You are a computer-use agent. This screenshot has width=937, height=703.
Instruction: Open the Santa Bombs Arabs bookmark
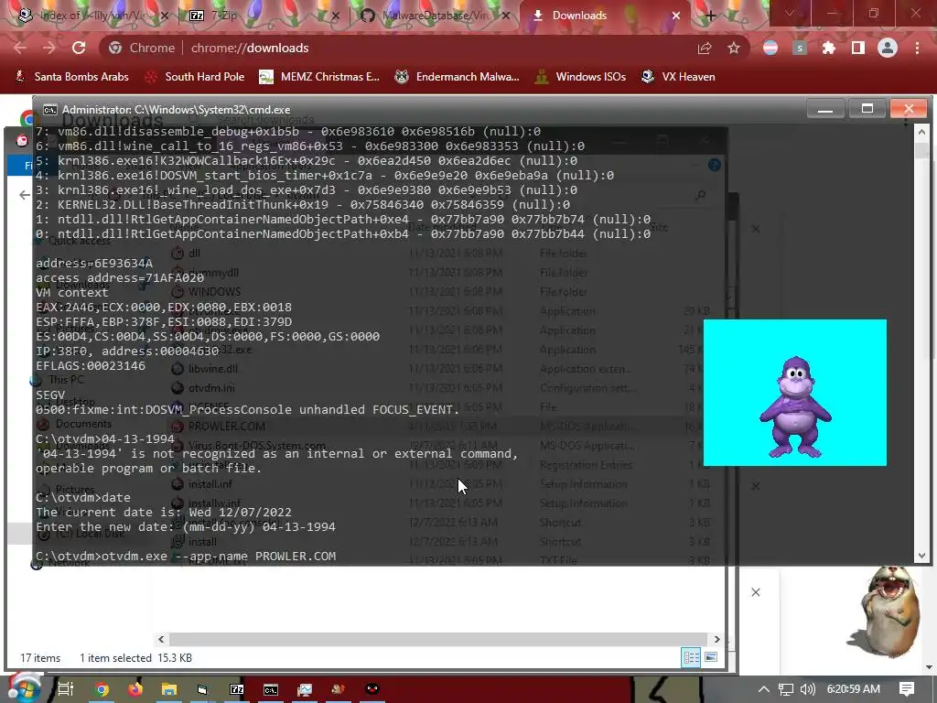pyautogui.click(x=71, y=77)
